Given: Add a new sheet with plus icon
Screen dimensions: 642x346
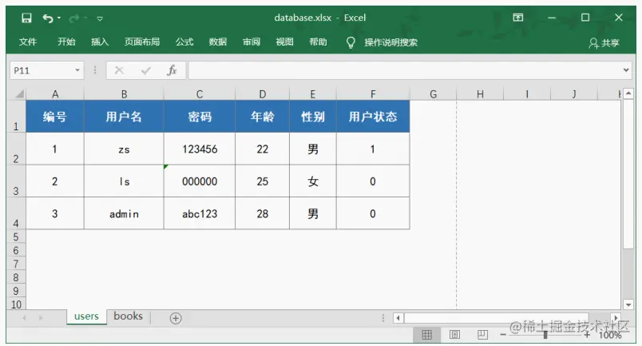Looking at the screenshot, I should (176, 318).
